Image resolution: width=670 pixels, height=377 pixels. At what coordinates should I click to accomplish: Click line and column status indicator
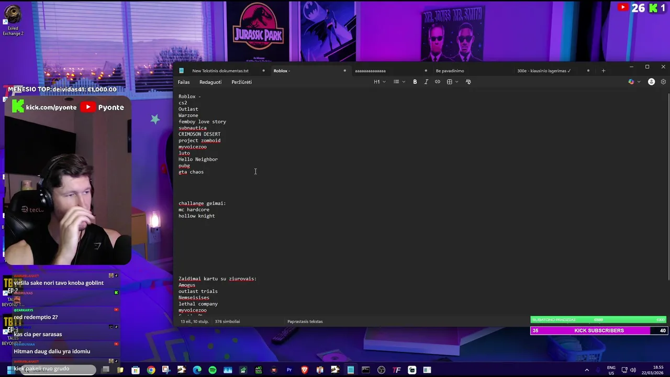[x=195, y=321]
